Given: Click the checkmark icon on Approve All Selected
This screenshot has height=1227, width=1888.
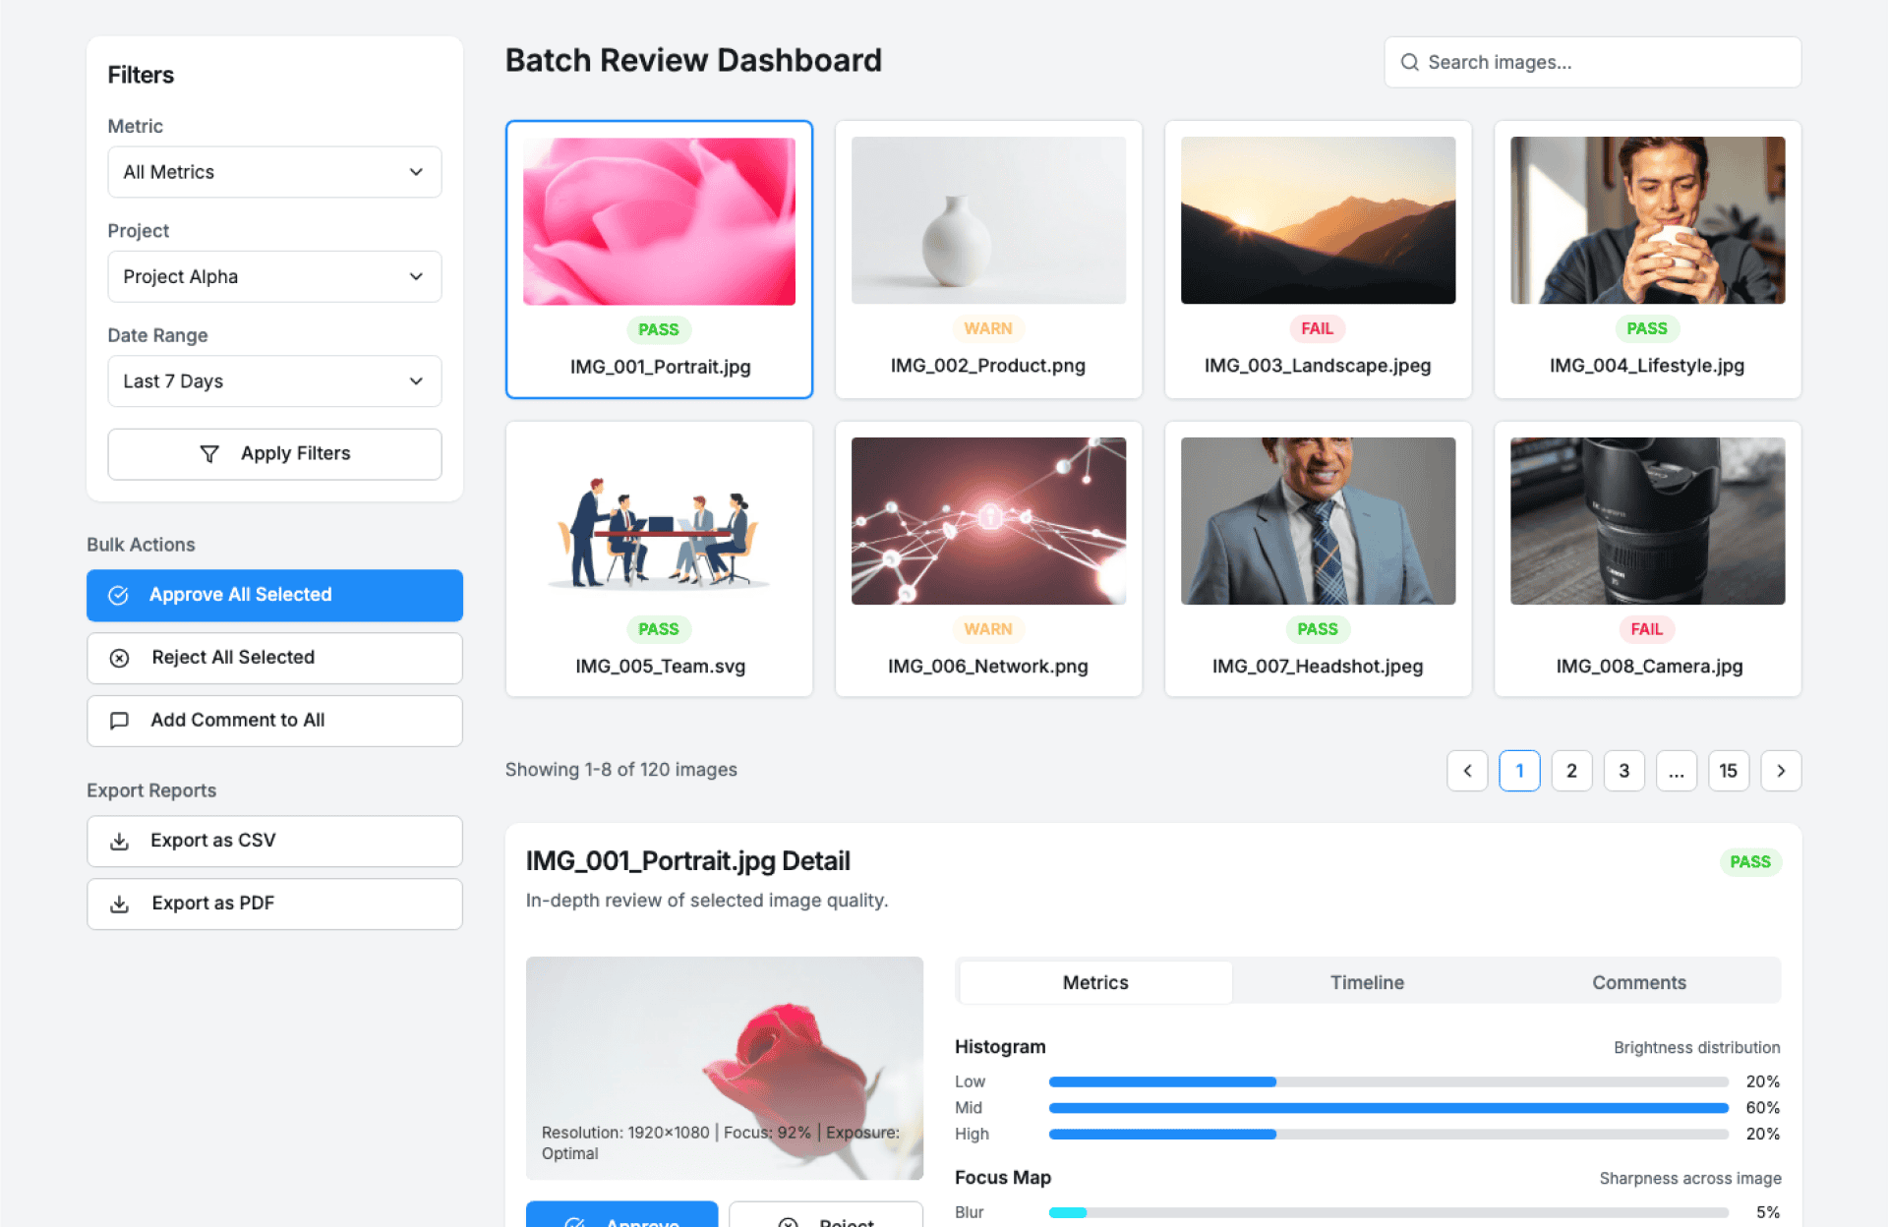Looking at the screenshot, I should 118,595.
